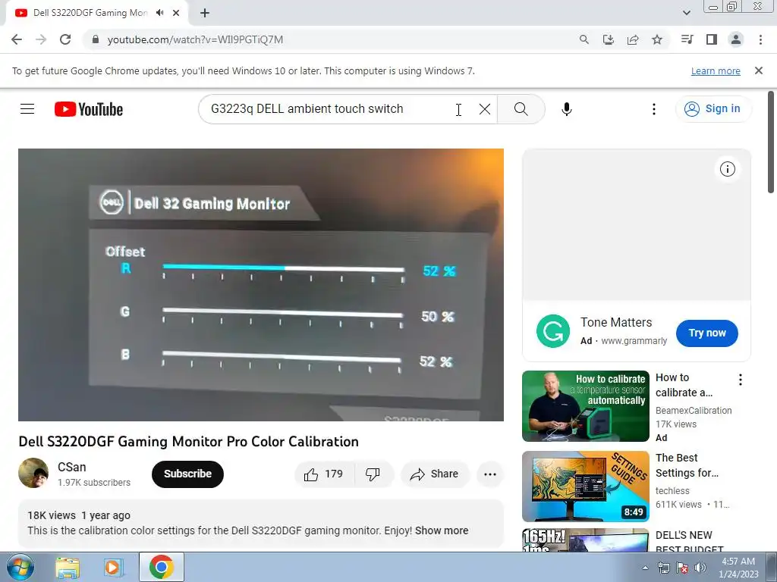Open the taskbar clock showing 4:57 AM

tap(738, 568)
